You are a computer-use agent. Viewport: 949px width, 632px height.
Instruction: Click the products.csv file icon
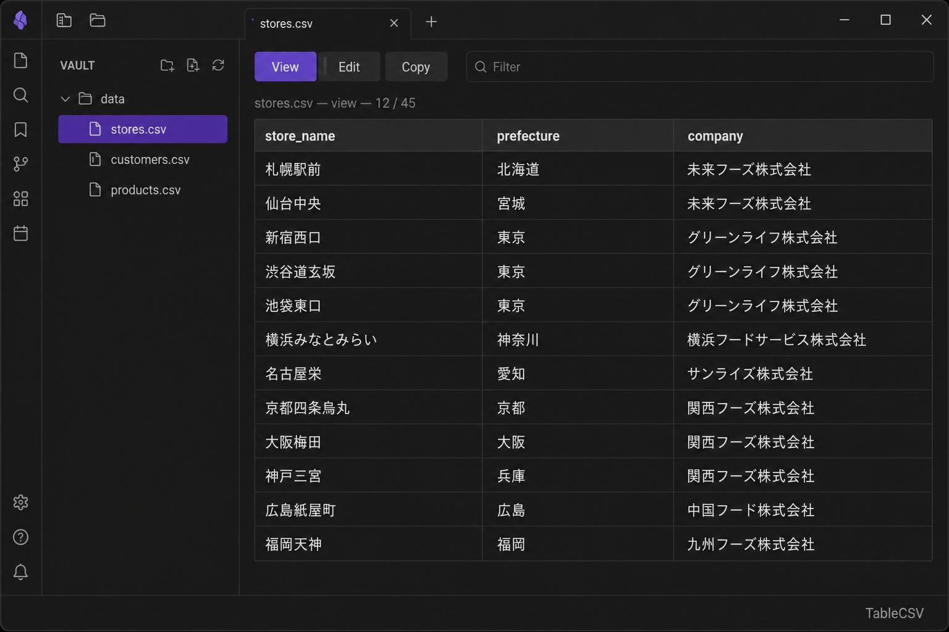[95, 189]
